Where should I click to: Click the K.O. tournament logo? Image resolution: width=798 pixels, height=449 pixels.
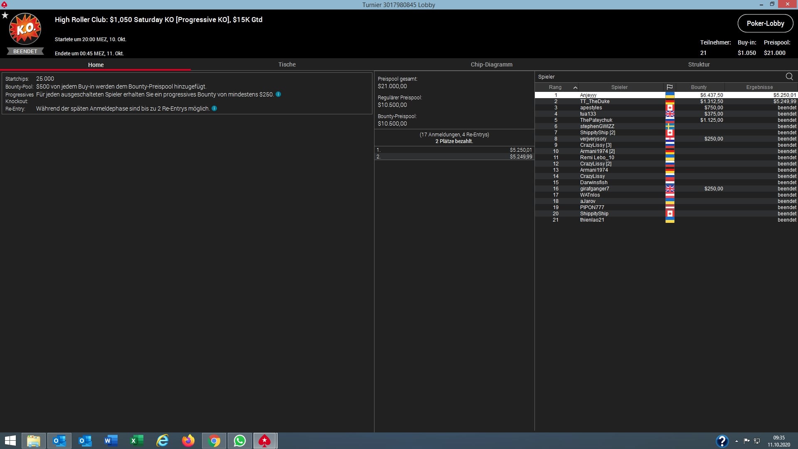tap(25, 29)
